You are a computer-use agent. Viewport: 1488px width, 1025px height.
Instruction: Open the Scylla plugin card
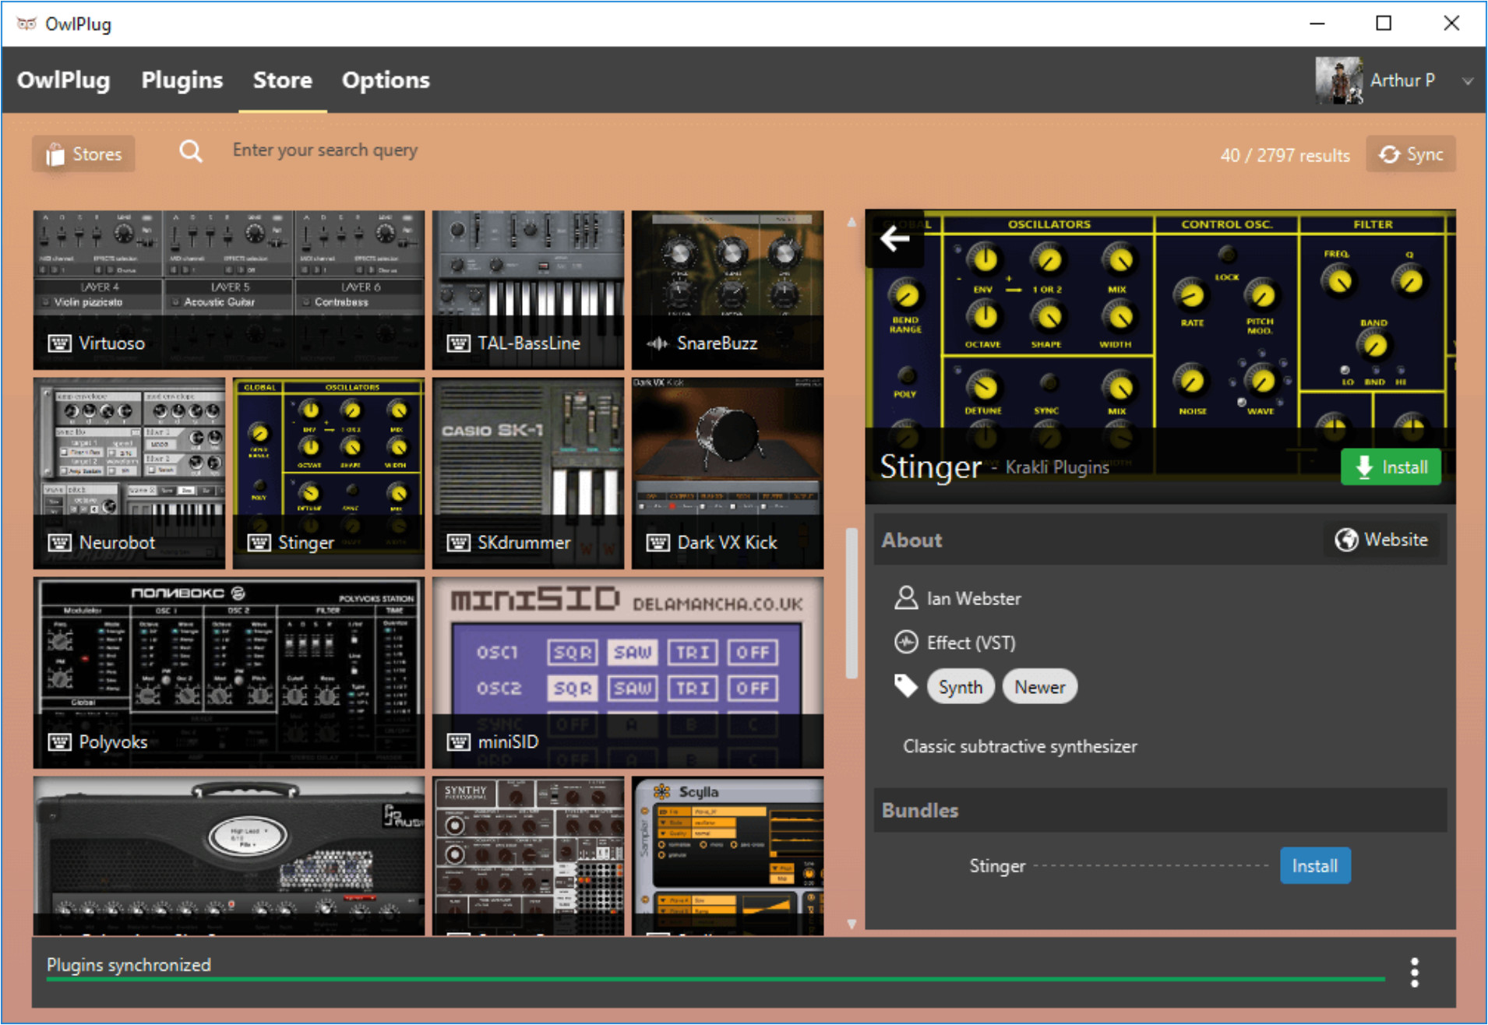click(x=728, y=855)
